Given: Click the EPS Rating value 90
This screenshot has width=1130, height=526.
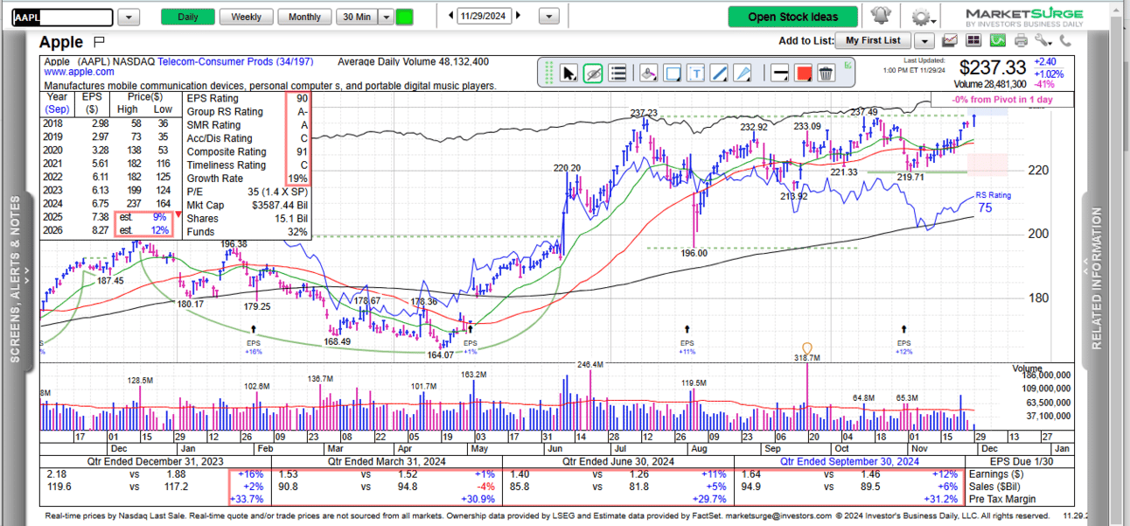Looking at the screenshot, I should (x=302, y=99).
